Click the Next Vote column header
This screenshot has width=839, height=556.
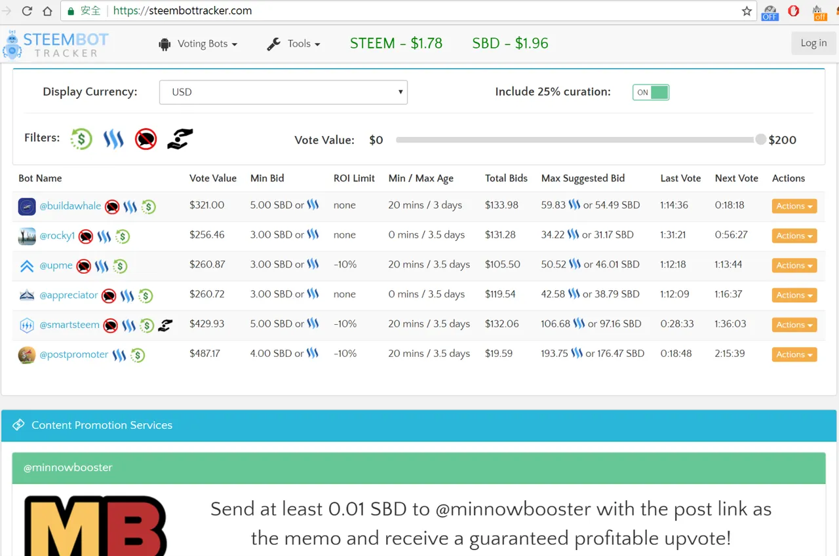pos(736,178)
